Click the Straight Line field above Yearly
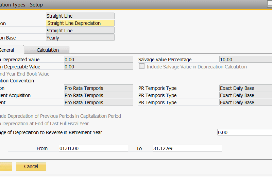 [80, 31]
